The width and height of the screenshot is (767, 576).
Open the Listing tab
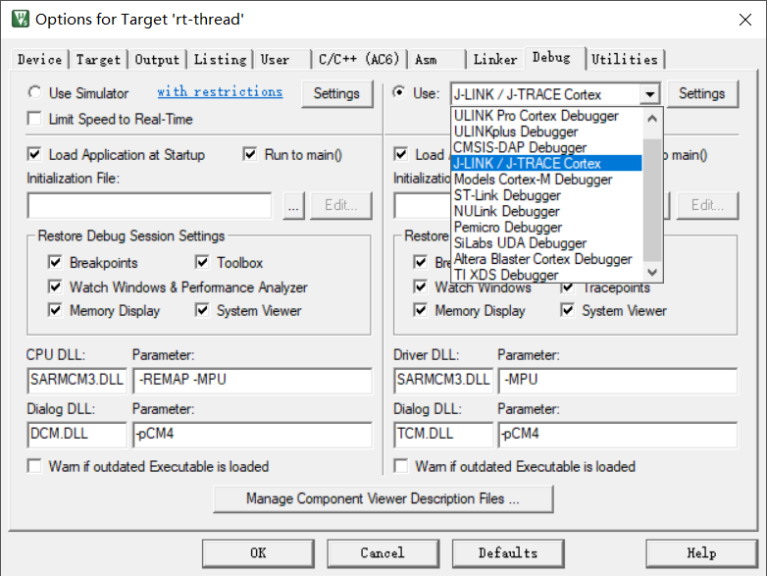click(x=220, y=60)
